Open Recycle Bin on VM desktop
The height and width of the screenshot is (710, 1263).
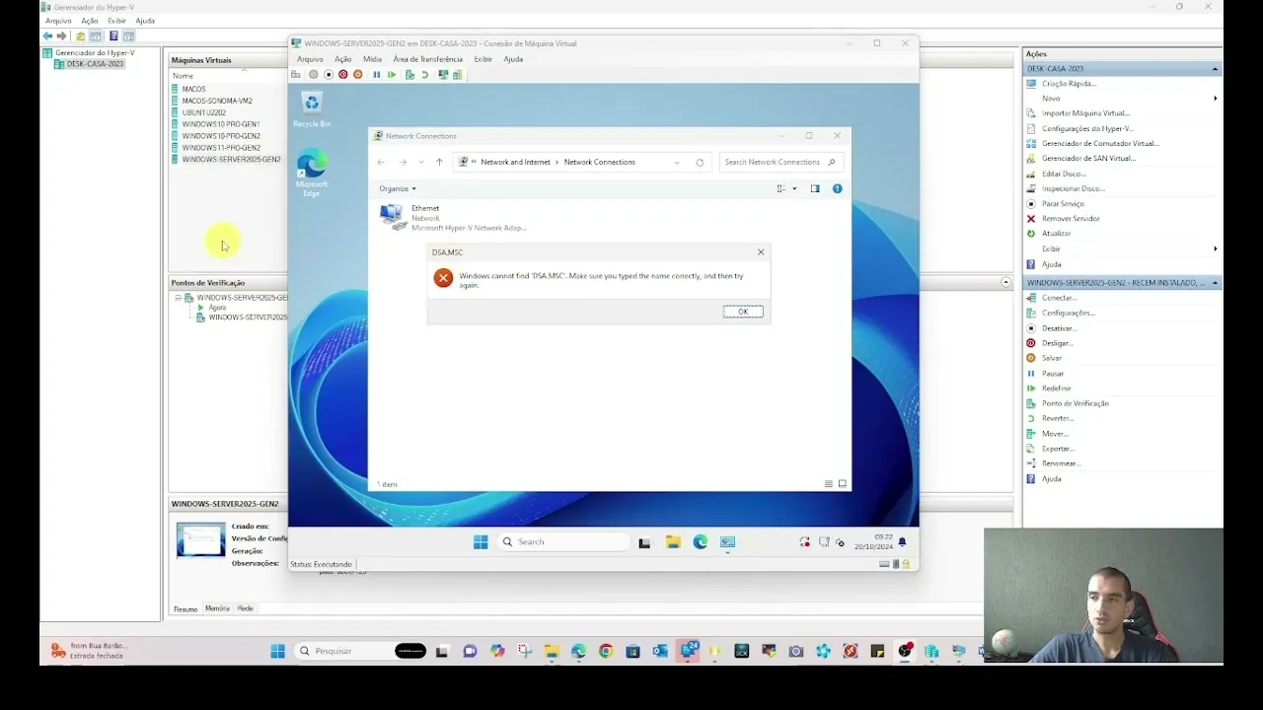pos(312,108)
